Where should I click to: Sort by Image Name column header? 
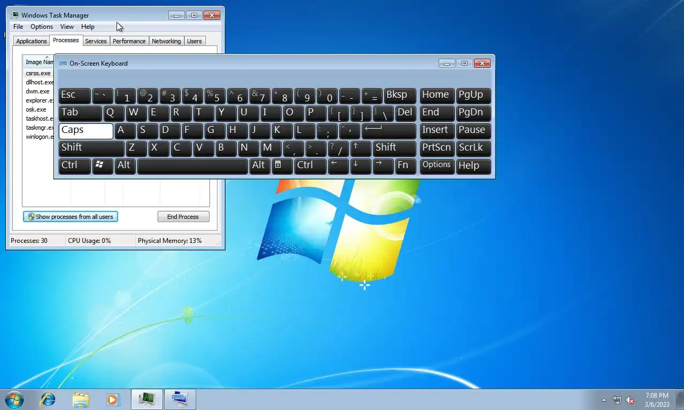pyautogui.click(x=40, y=62)
